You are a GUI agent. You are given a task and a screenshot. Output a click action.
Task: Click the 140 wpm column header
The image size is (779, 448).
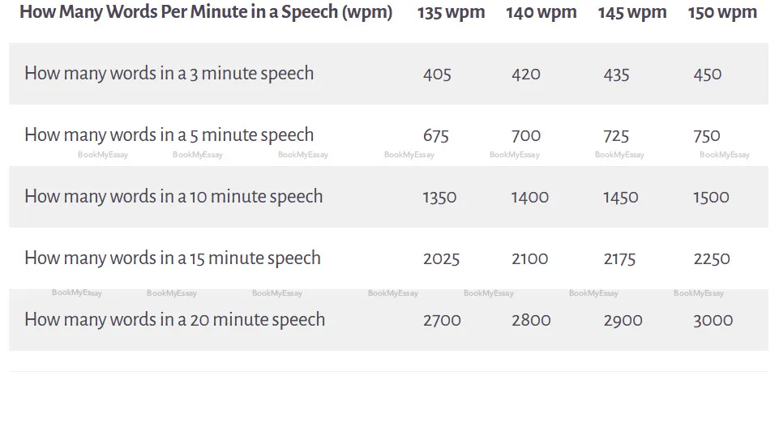[541, 13]
